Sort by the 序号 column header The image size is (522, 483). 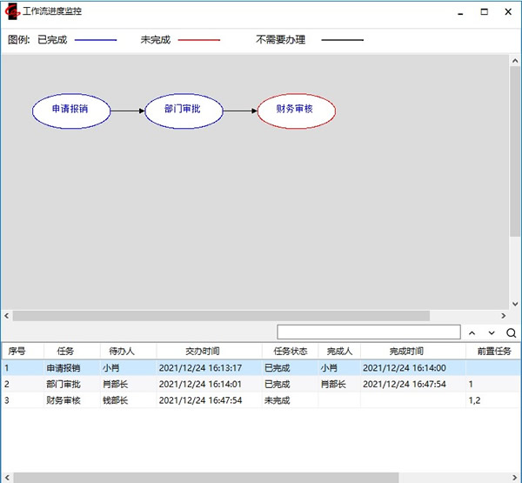tap(18, 351)
